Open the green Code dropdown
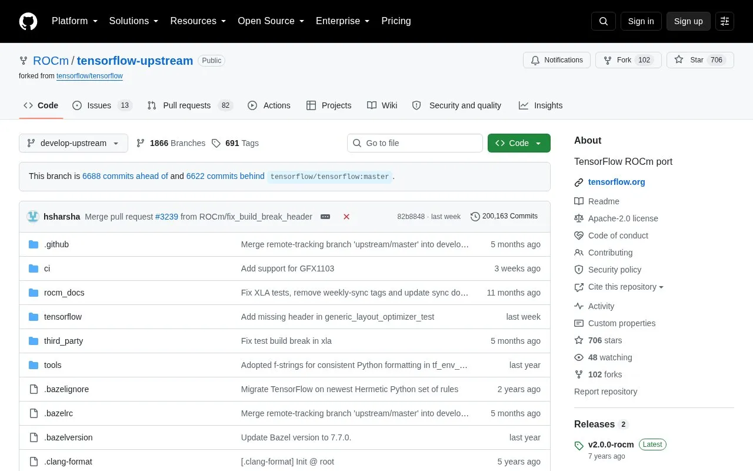Viewport: 753px width, 471px height. tap(519, 143)
